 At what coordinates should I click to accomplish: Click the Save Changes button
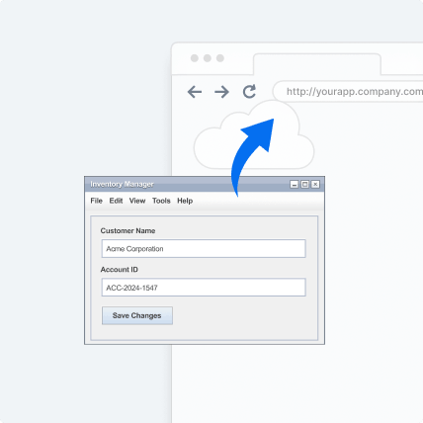point(137,315)
